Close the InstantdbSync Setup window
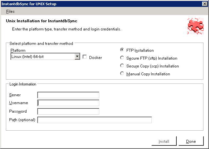Image resolution: width=209 pixels, height=149 pixels. (x=205, y=4)
